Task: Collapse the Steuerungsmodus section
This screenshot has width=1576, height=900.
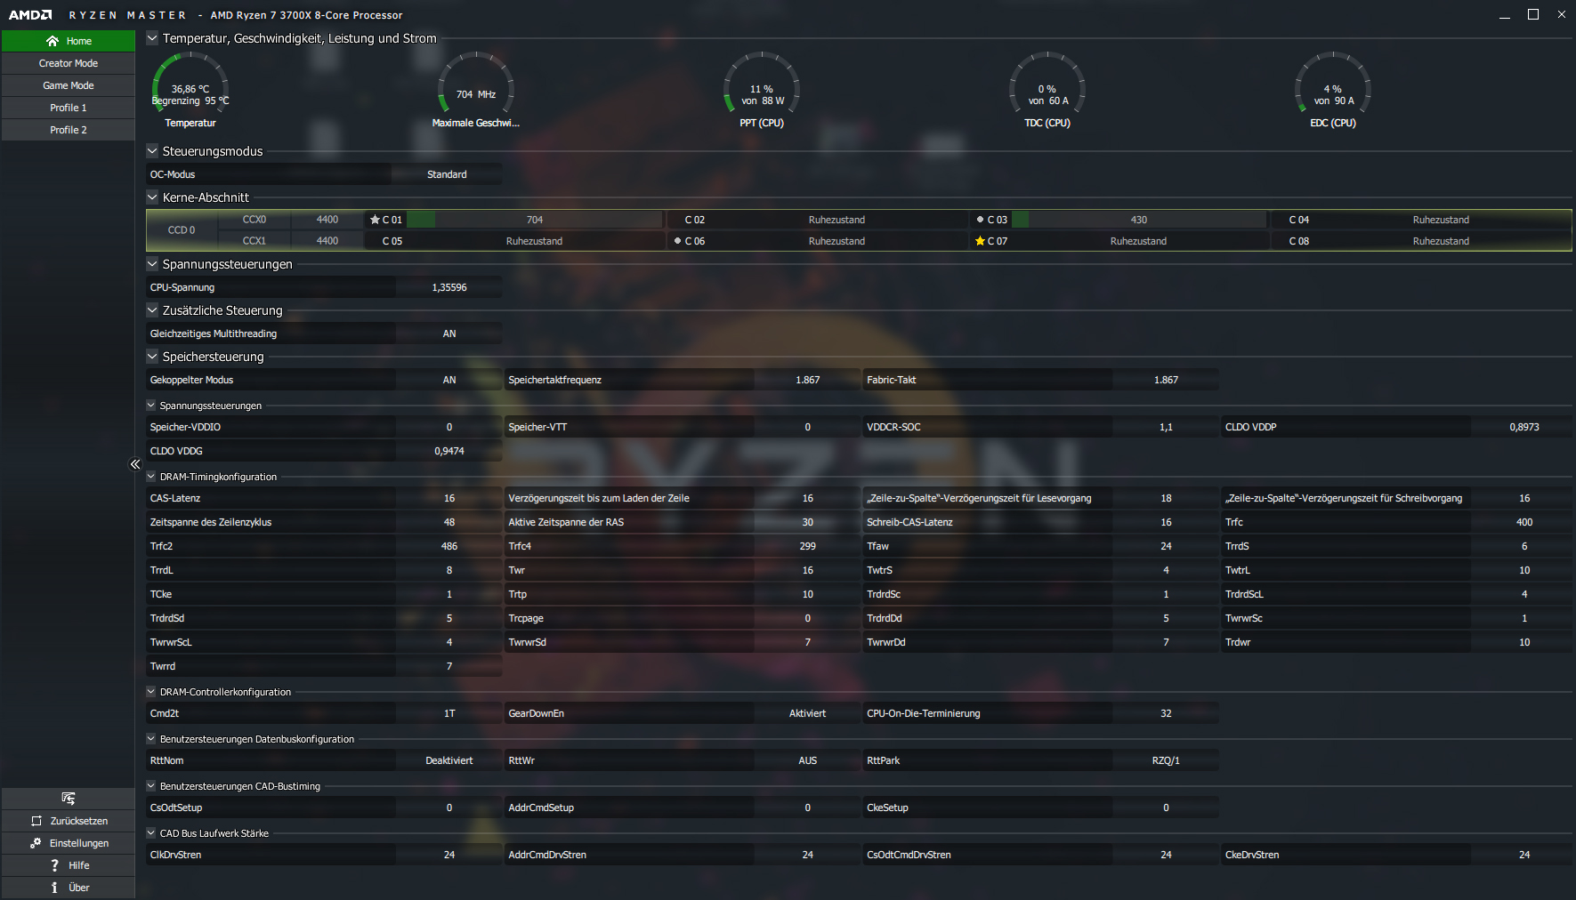Action: point(152,151)
